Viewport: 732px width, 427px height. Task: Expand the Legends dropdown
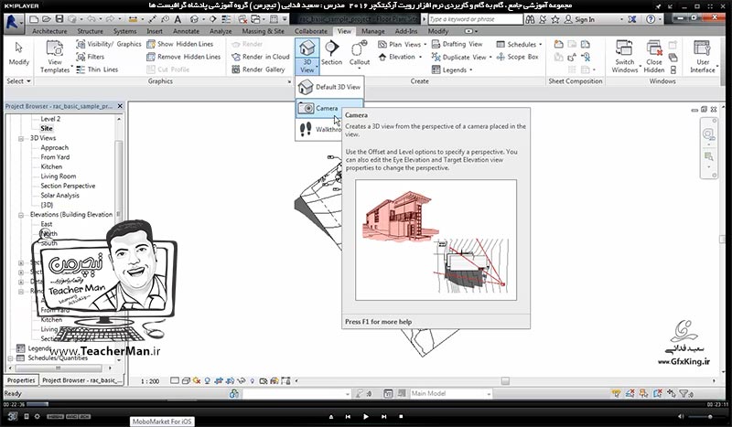[x=470, y=70]
